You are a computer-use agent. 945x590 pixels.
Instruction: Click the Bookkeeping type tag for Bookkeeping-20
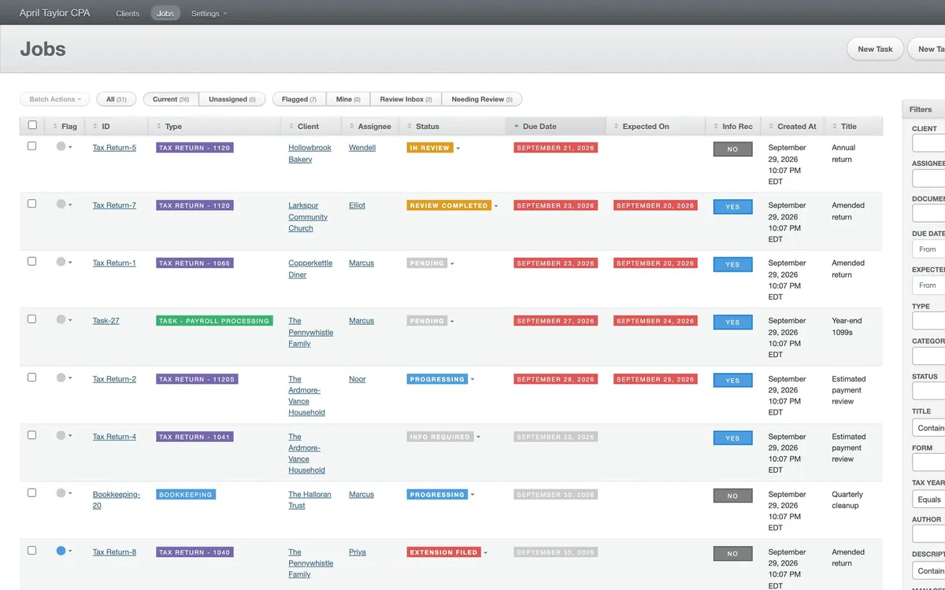click(186, 495)
